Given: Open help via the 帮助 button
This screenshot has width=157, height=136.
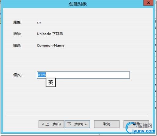Looking at the screenshot, I should tap(136, 124).
